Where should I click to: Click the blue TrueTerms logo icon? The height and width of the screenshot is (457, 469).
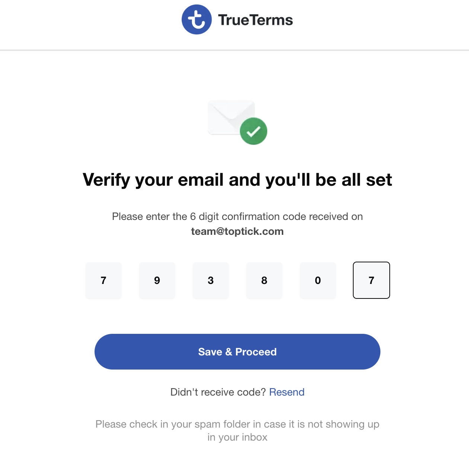tap(197, 20)
